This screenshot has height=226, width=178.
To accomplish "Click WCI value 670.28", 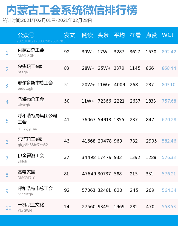I will [x=169, y=120].
